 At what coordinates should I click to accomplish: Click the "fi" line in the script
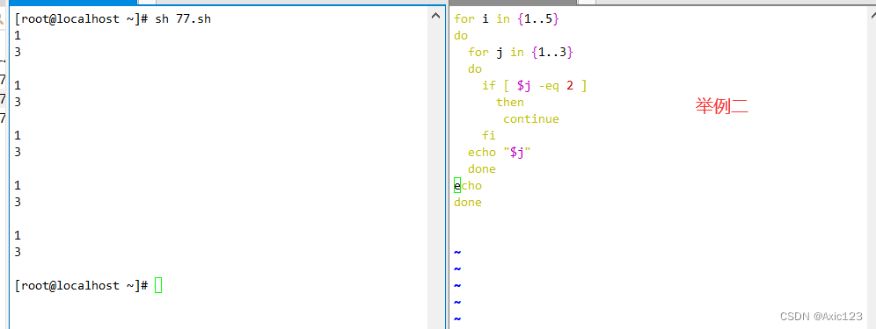coord(488,135)
